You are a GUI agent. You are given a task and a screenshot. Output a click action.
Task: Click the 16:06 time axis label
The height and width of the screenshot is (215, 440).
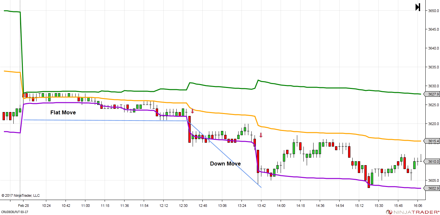pos(418,206)
